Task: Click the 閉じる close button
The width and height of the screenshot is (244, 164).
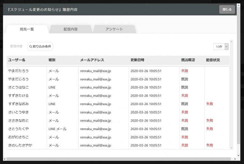Action: pos(227,10)
